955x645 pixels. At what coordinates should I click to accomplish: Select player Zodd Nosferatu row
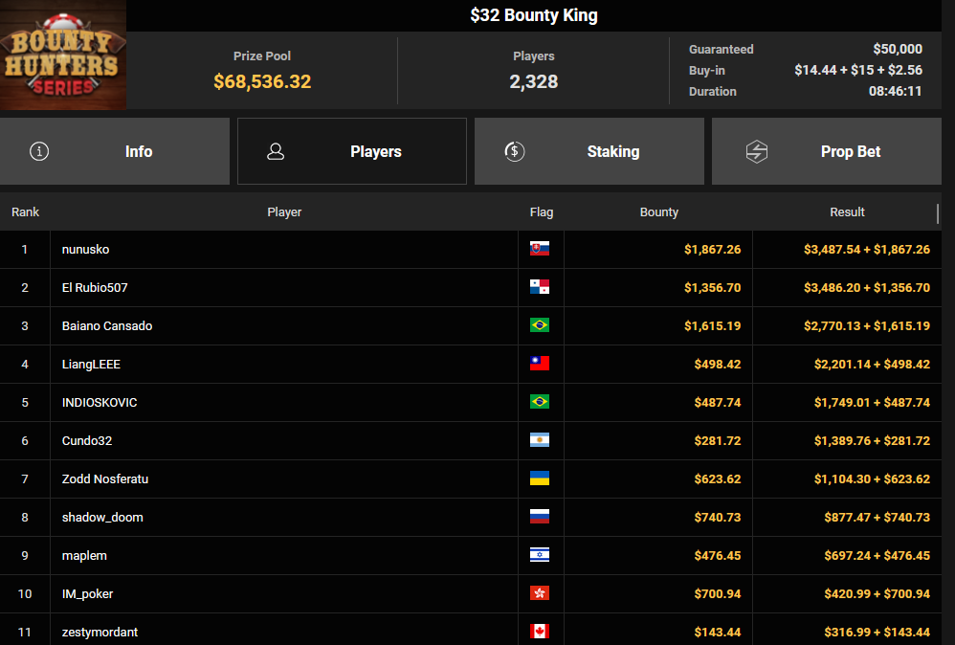[x=105, y=478]
